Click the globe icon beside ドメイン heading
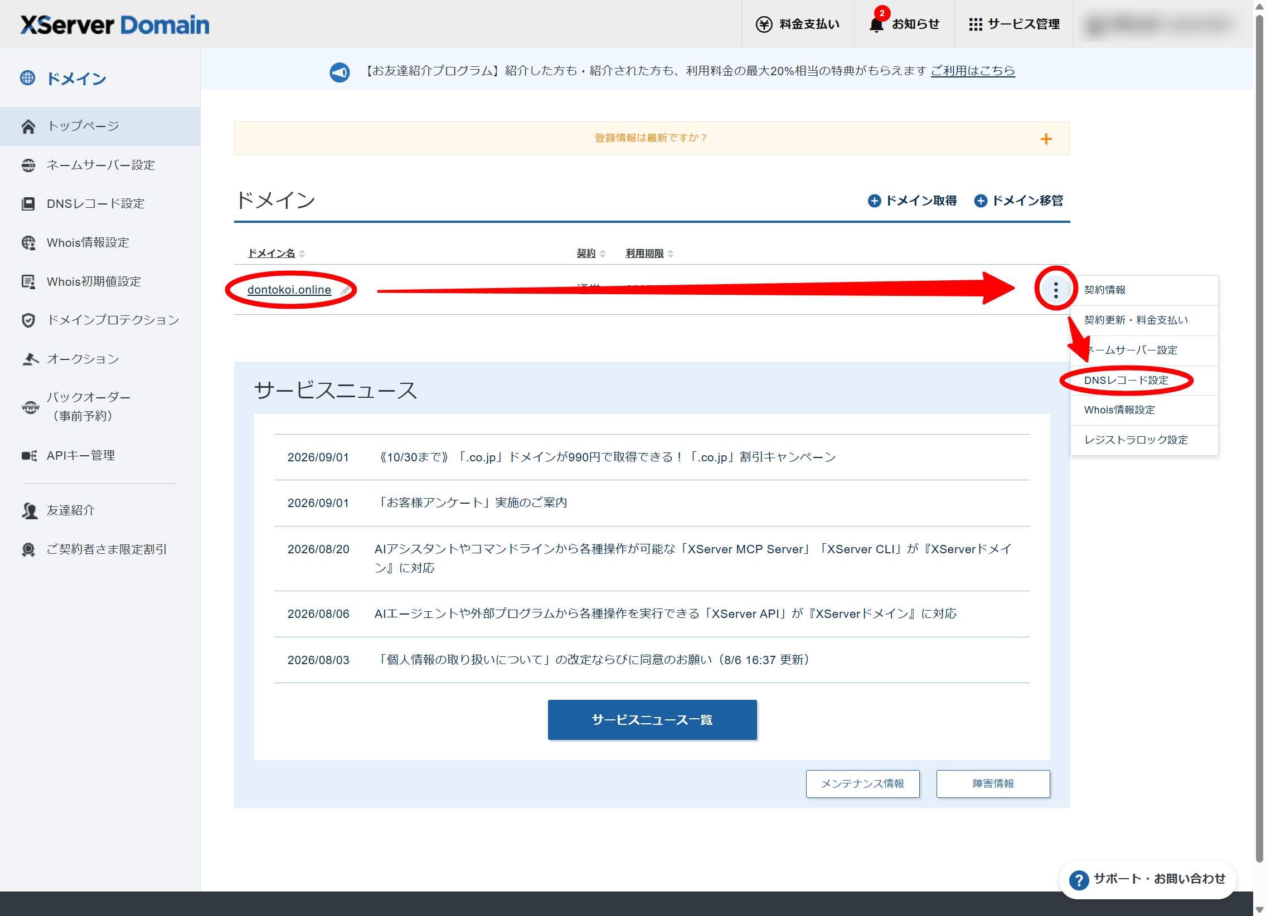Screen dimensions: 1266x916 click(x=27, y=78)
